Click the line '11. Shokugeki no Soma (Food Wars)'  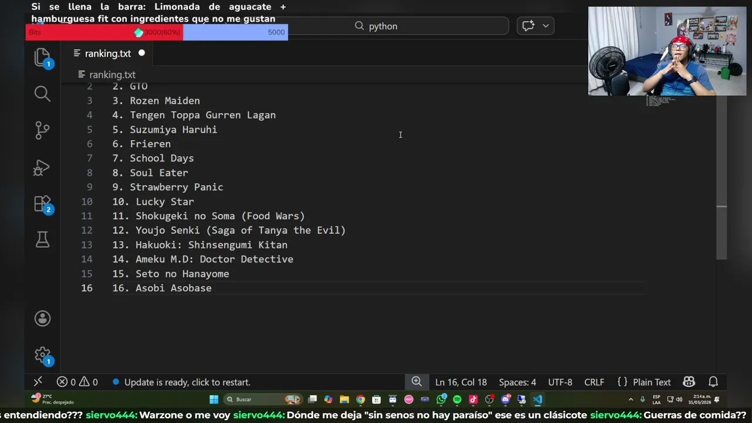pos(209,216)
